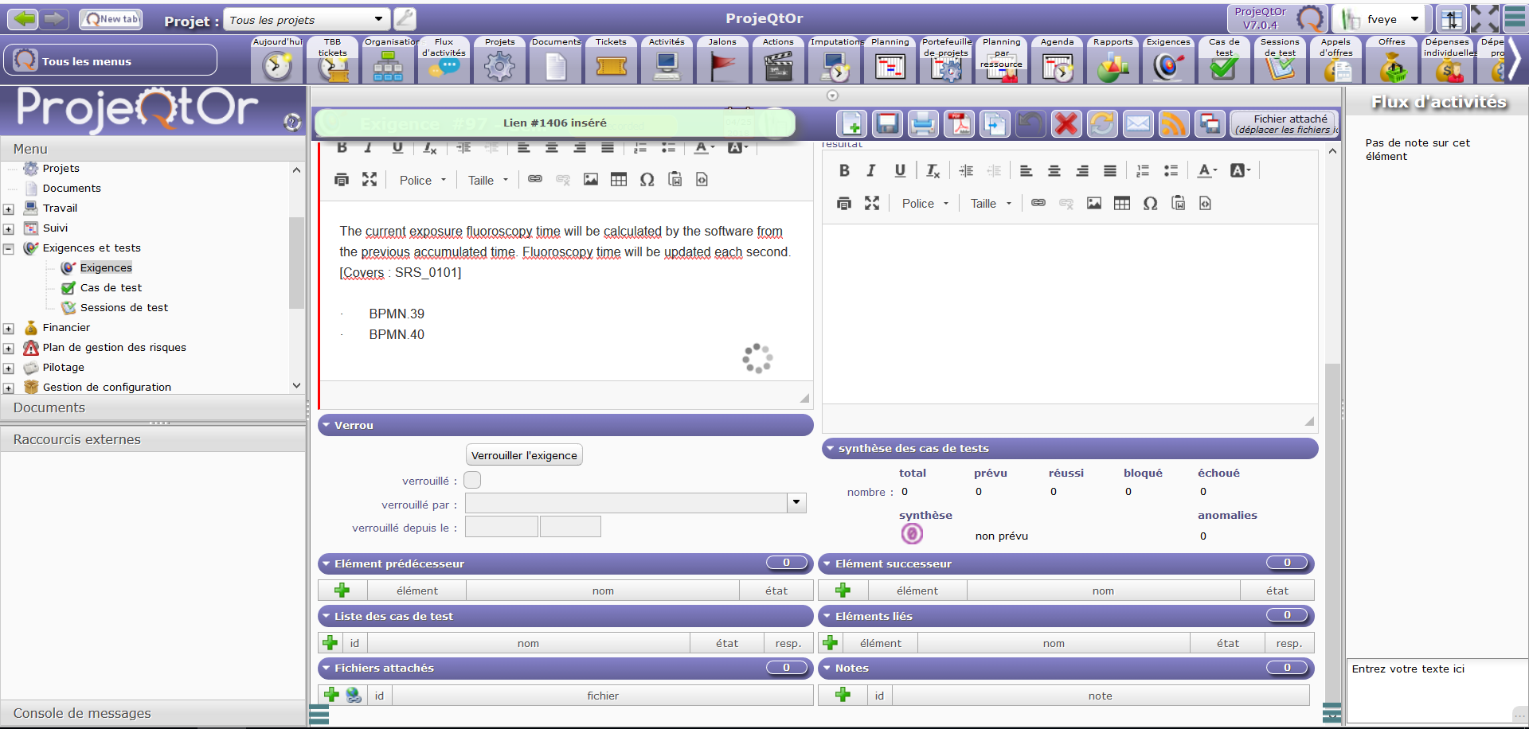Image resolution: width=1529 pixels, height=729 pixels.
Task: Toggle the verrouillé checkbox
Action: (472, 480)
